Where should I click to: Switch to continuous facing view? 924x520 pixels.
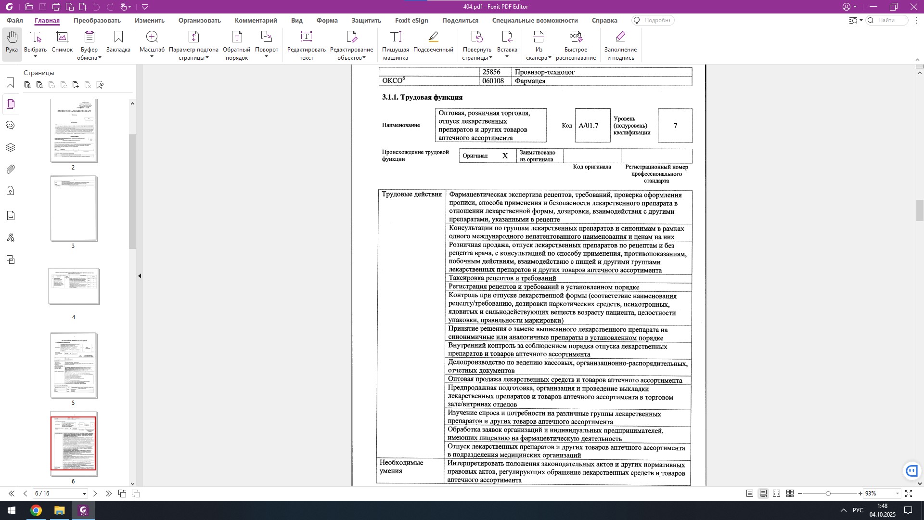(790, 494)
